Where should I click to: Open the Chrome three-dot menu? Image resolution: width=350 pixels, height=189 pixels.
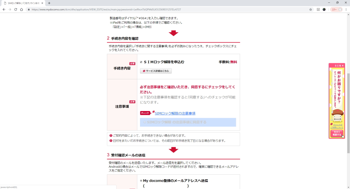pos(346,9)
